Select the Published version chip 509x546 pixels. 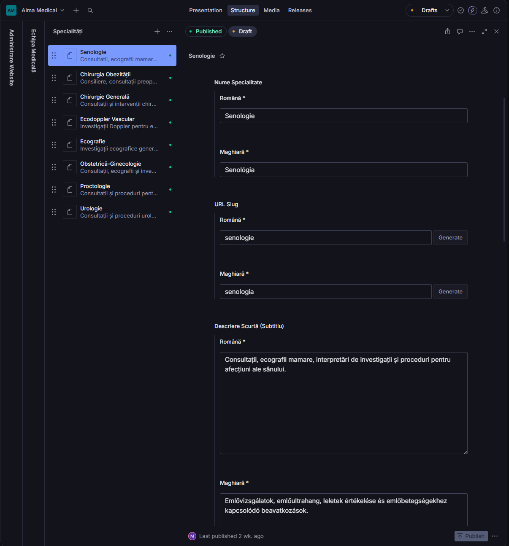206,31
